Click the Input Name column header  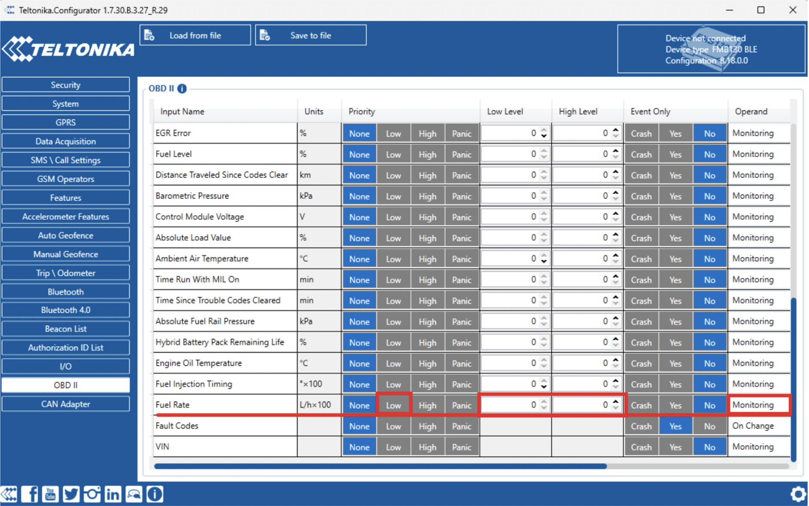[225, 112]
